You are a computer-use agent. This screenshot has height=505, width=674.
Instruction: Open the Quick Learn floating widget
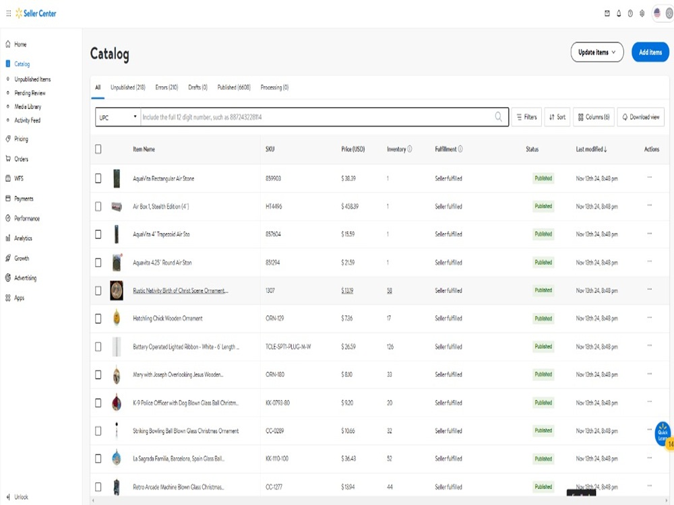(x=663, y=434)
